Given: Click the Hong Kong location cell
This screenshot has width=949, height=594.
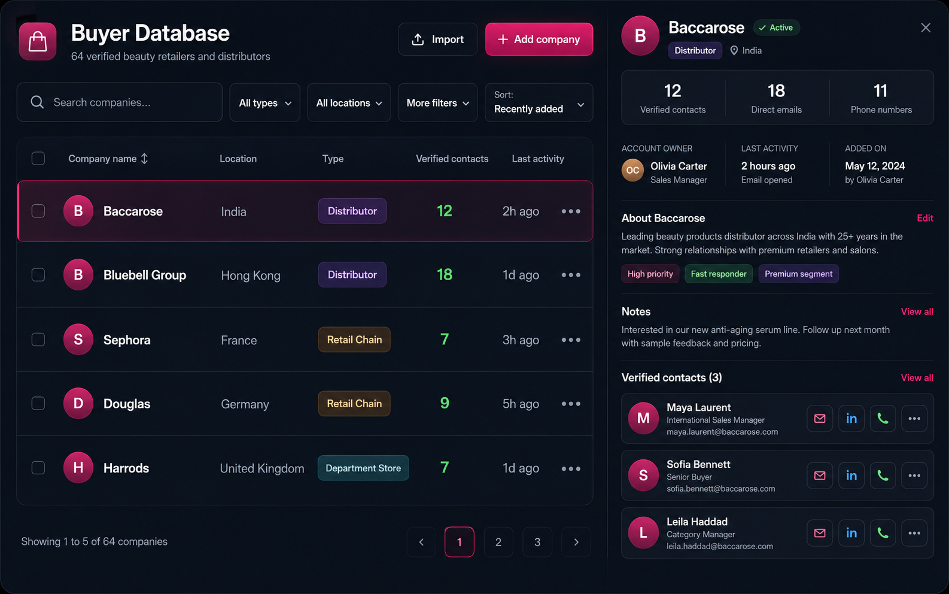Looking at the screenshot, I should click(x=251, y=275).
